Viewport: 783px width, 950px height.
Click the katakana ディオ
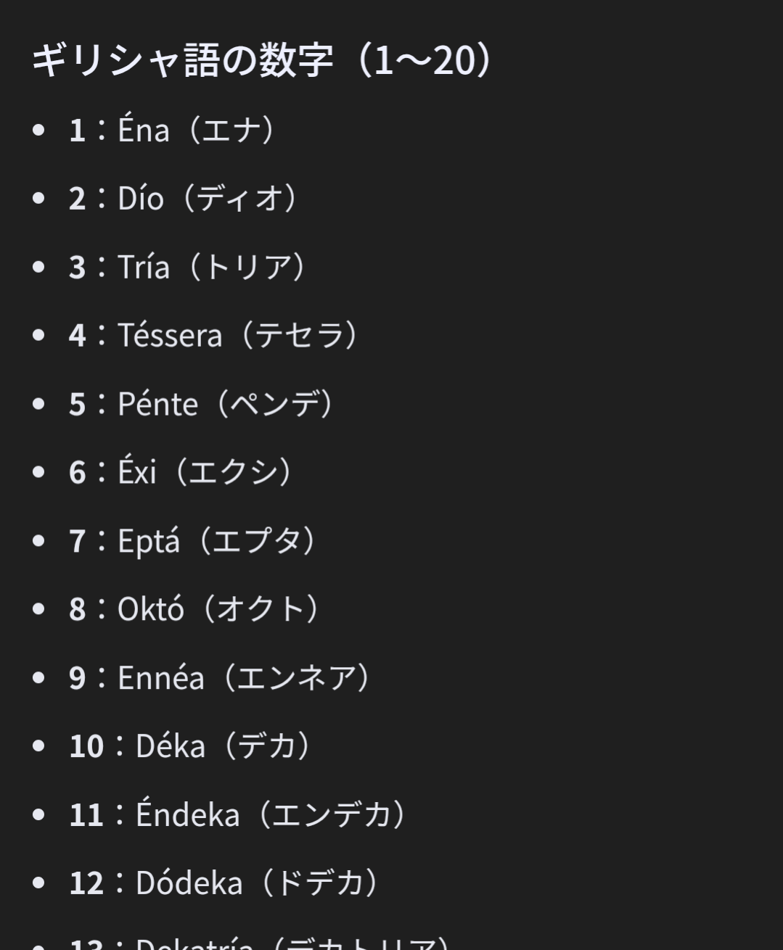[239, 199]
